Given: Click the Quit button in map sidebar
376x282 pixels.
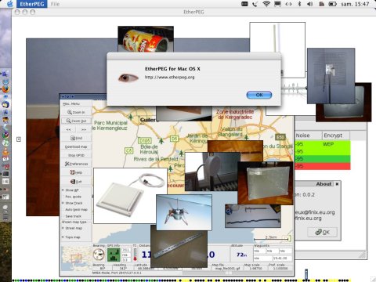Looking at the screenshot, I should [76, 181].
